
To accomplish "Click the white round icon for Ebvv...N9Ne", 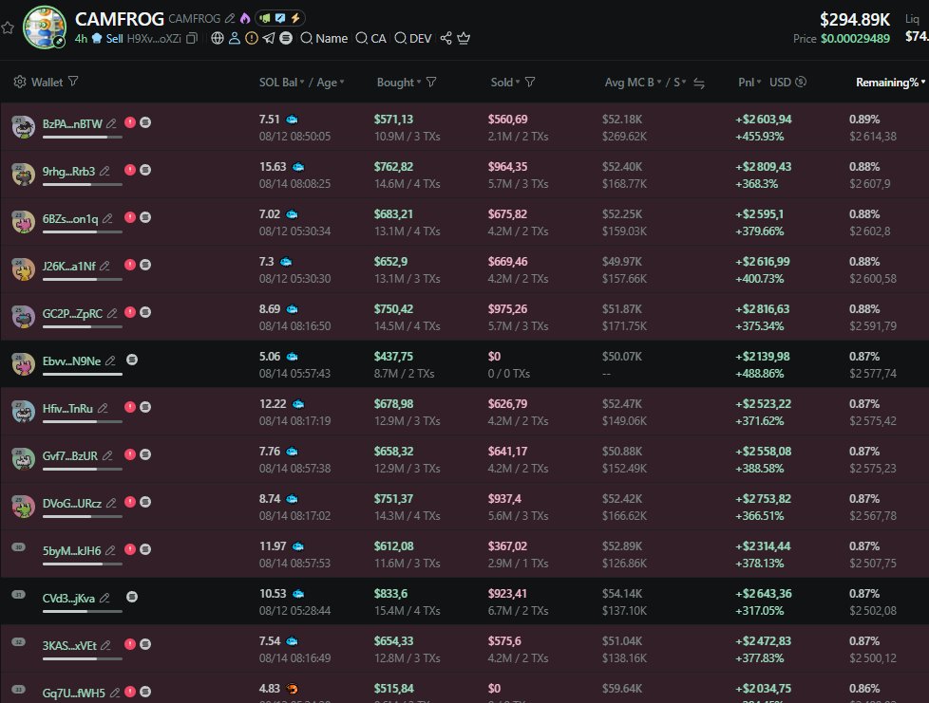I will pos(132,360).
